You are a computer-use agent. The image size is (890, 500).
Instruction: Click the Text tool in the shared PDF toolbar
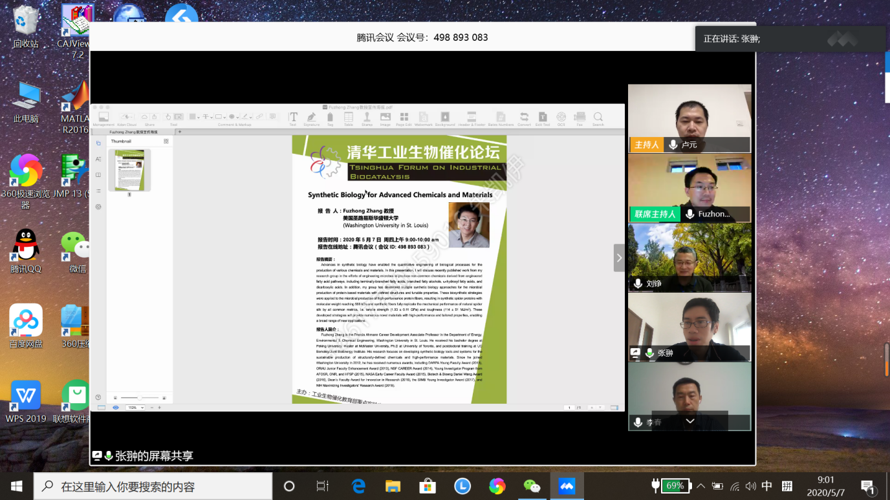[x=293, y=119]
